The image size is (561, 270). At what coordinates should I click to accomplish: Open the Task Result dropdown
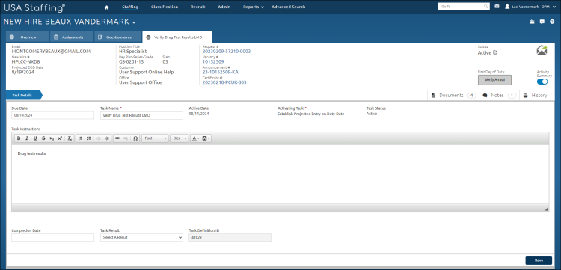(x=141, y=237)
